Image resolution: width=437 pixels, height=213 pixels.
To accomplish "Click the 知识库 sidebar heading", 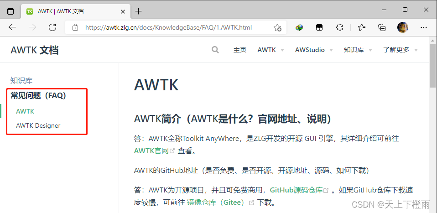I will coord(21,81).
